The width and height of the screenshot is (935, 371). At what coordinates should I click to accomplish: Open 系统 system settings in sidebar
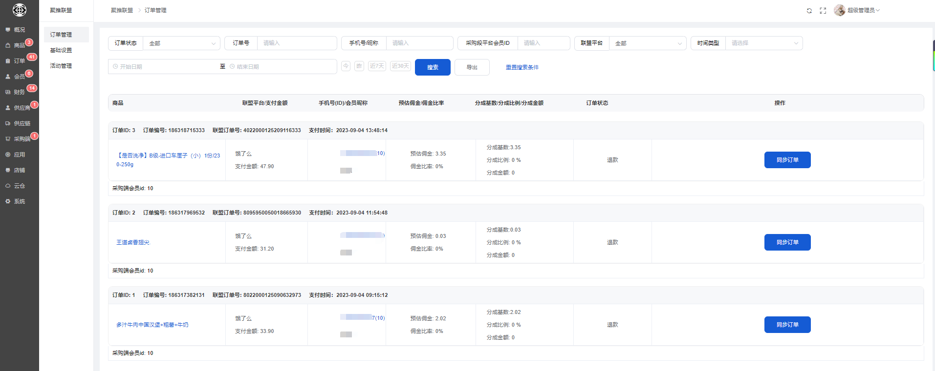pos(19,201)
